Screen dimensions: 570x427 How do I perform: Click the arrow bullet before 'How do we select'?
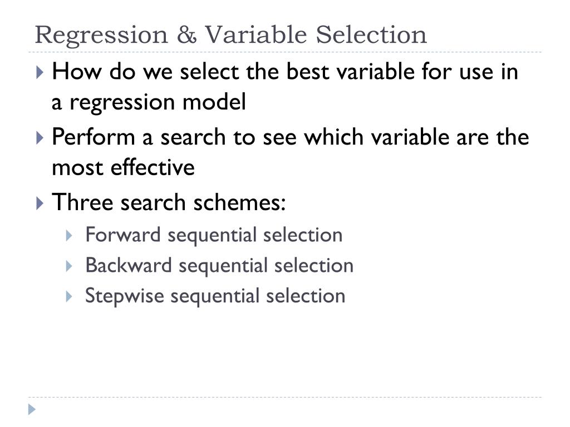click(x=40, y=72)
